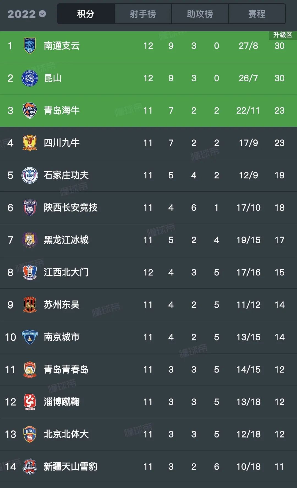Tap the 青岛海牛 club logo
The width and height of the screenshot is (297, 488).
coord(30,111)
